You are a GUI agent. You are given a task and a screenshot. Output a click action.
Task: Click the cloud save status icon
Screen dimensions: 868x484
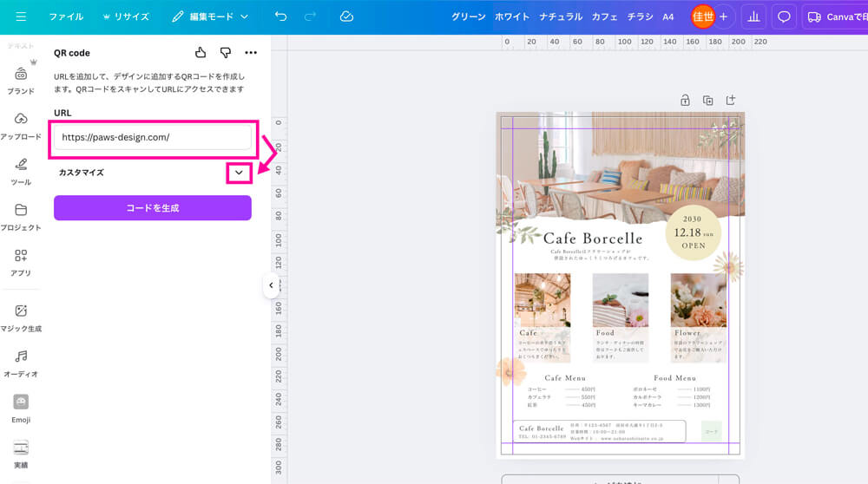click(346, 16)
